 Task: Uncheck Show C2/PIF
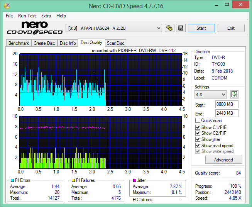coord(198,133)
